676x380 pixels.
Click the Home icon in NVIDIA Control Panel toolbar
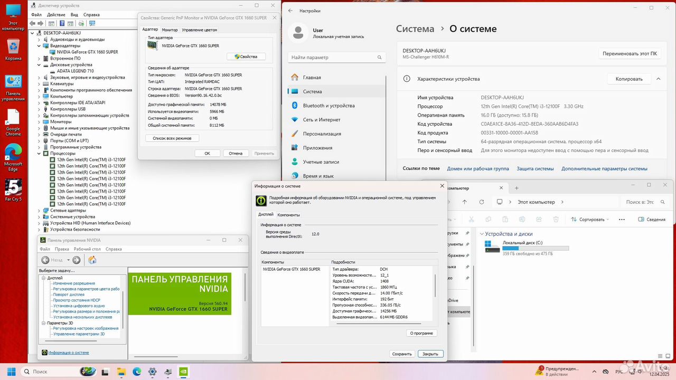coord(92,260)
